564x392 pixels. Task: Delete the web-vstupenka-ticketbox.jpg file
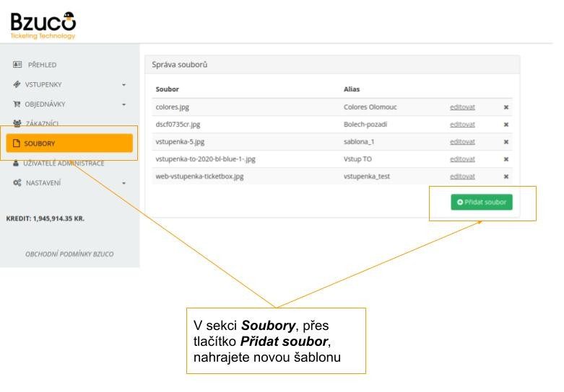(506, 177)
